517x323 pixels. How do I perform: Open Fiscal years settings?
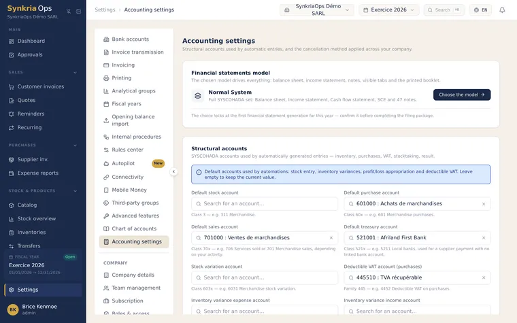tap(134, 104)
